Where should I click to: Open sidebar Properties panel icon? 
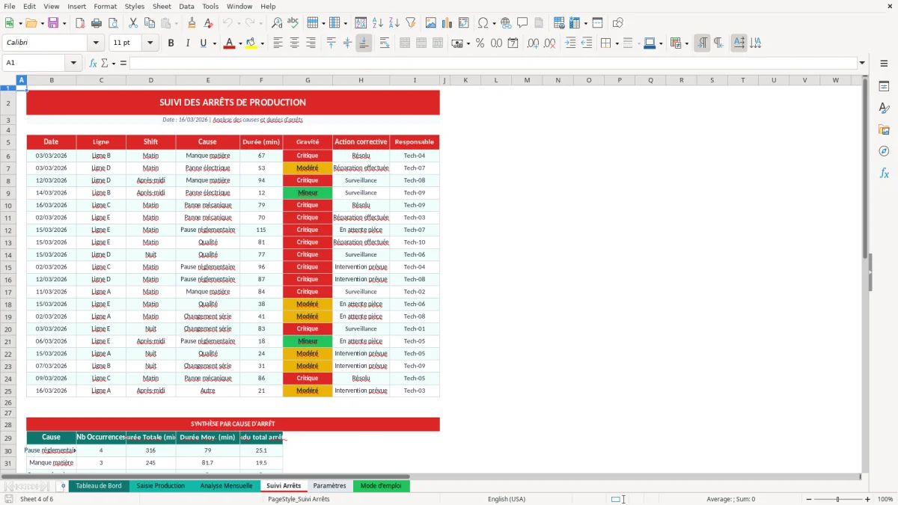pyautogui.click(x=884, y=87)
